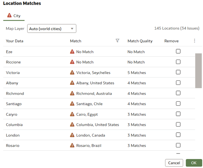Click warning icon next to London, Canada
This screenshot has height=168, width=203.
tap(72, 135)
